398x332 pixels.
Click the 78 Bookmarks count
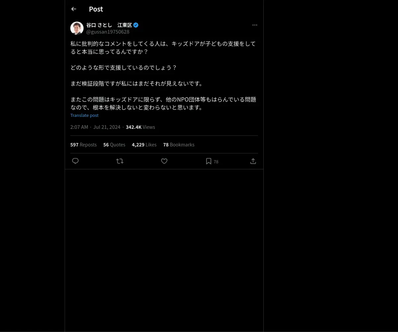pyautogui.click(x=179, y=145)
